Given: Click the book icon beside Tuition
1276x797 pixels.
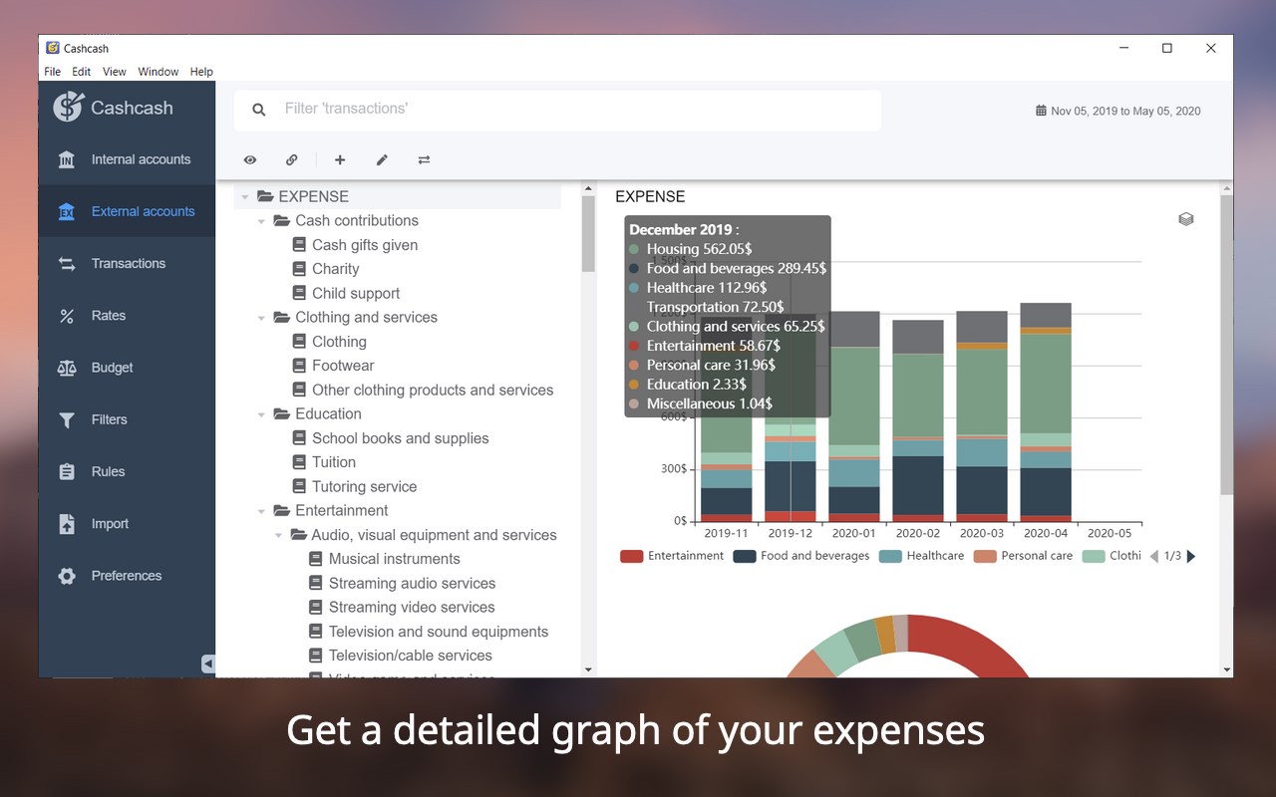Looking at the screenshot, I should coord(299,462).
